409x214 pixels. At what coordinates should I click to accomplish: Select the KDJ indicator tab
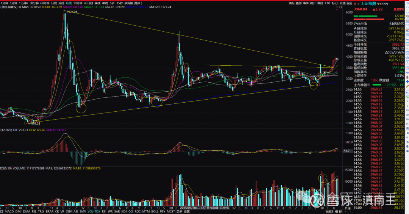click(x=124, y=211)
